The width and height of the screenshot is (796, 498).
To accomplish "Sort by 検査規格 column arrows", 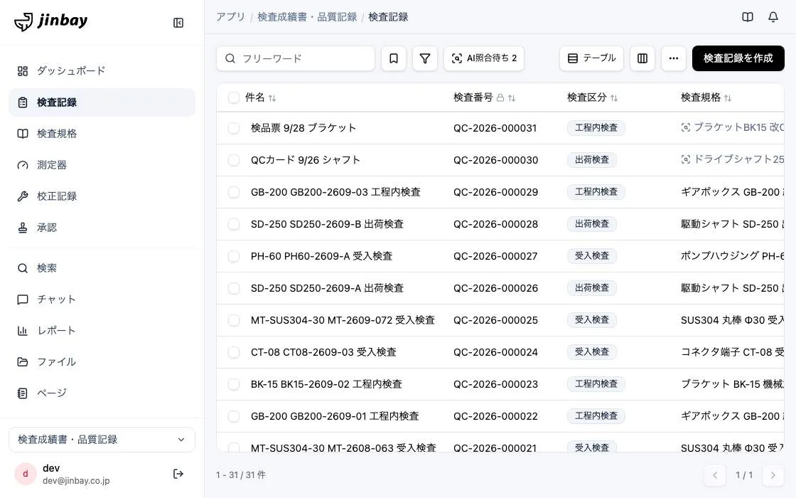I will 728,98.
